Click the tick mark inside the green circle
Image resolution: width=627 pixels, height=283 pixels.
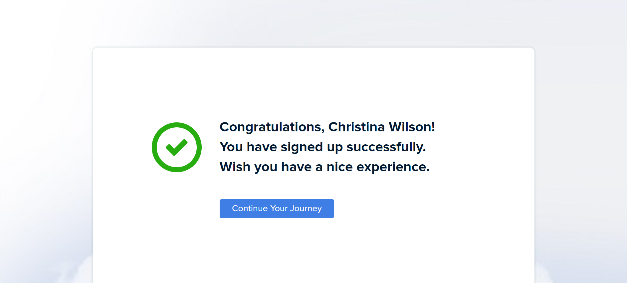click(177, 147)
